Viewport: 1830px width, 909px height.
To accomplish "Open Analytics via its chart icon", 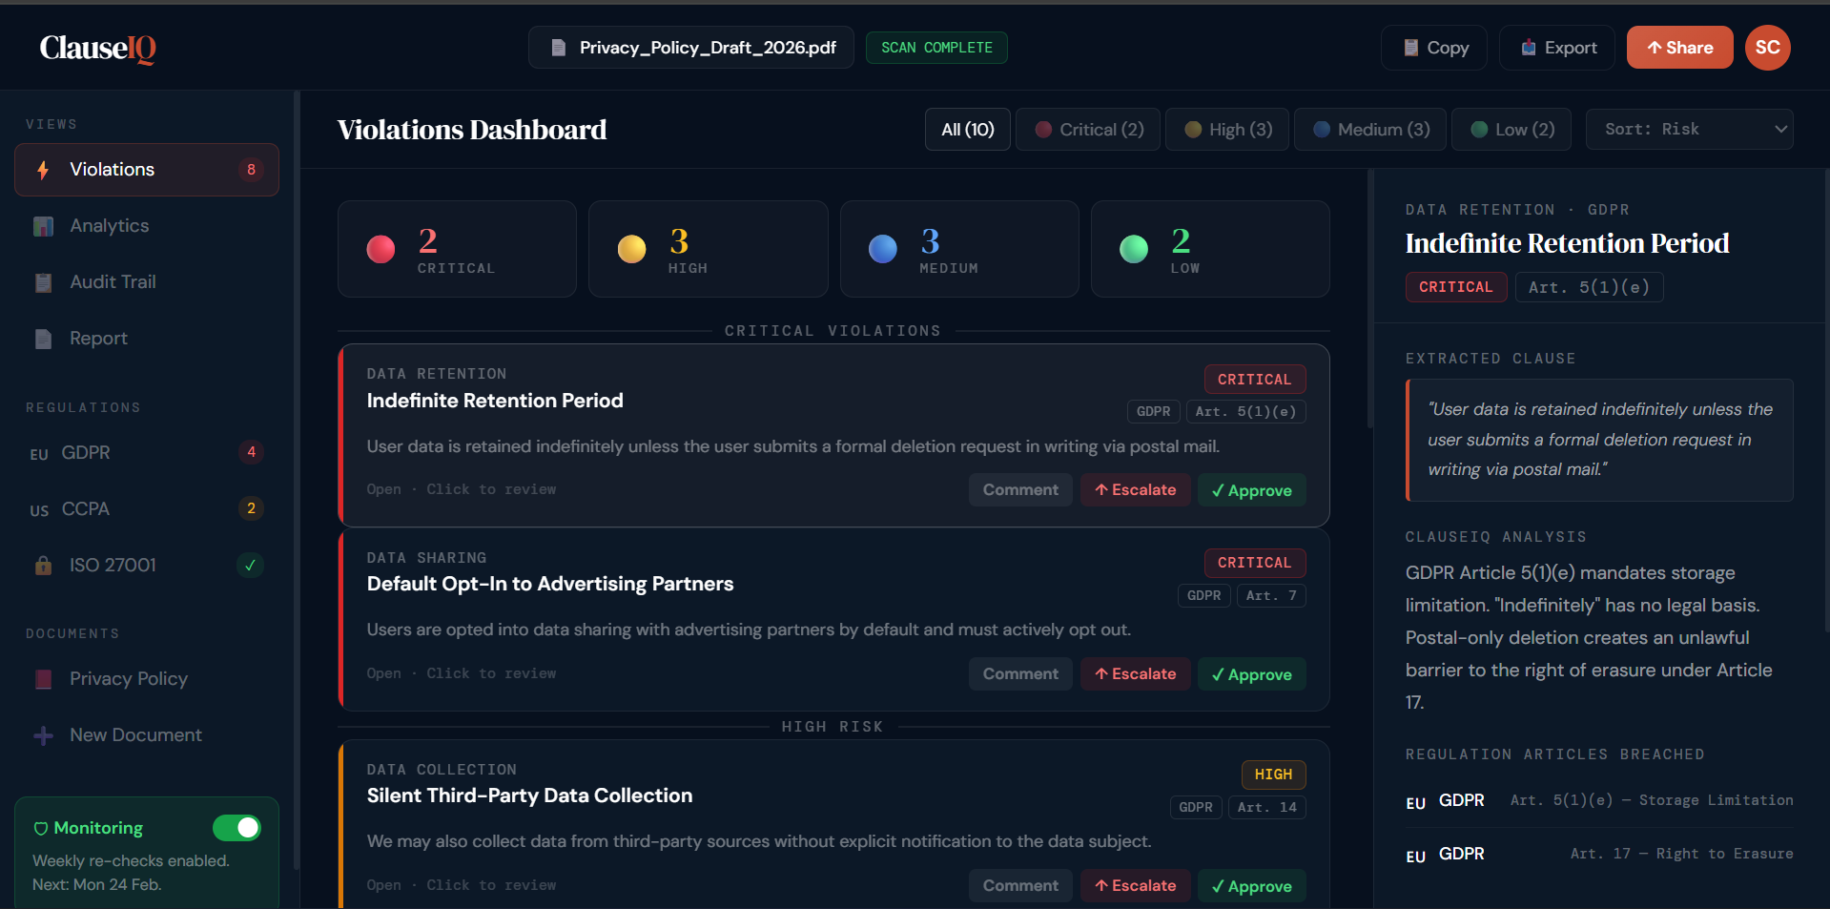I will 43,226.
